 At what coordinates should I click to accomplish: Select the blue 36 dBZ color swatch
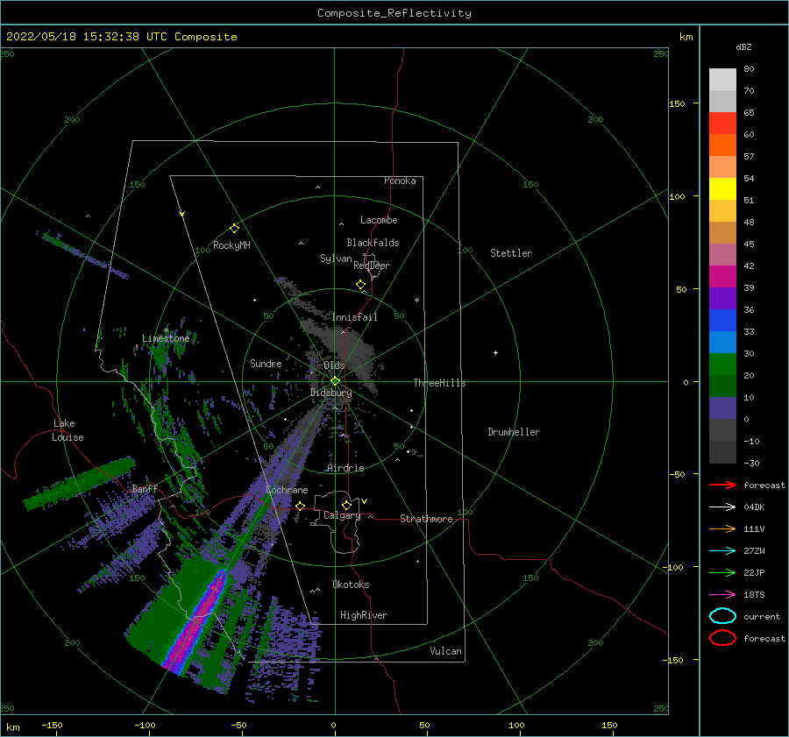722,320
